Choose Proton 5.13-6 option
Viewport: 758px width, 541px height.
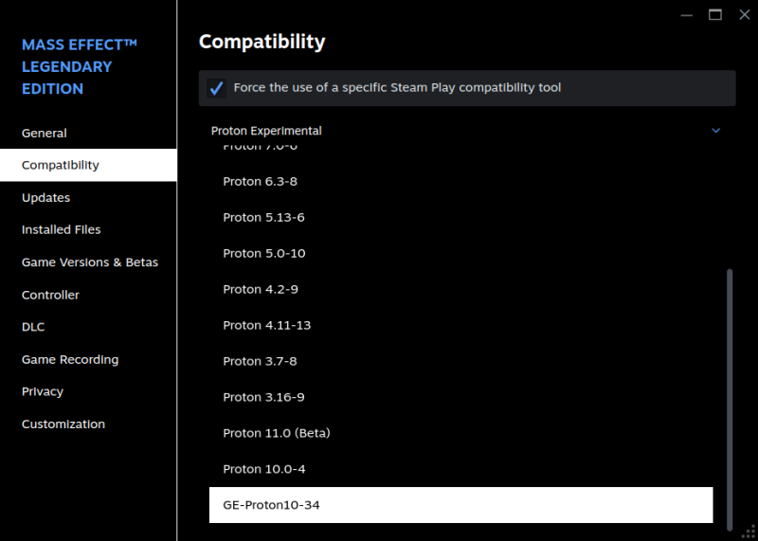[x=460, y=218]
